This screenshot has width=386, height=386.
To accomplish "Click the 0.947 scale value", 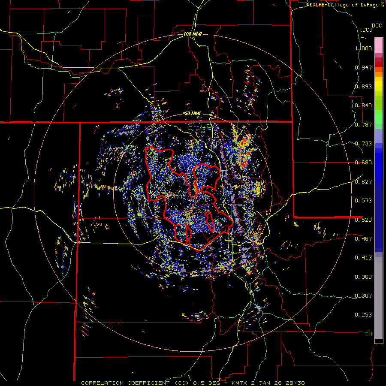I will 363,67.
